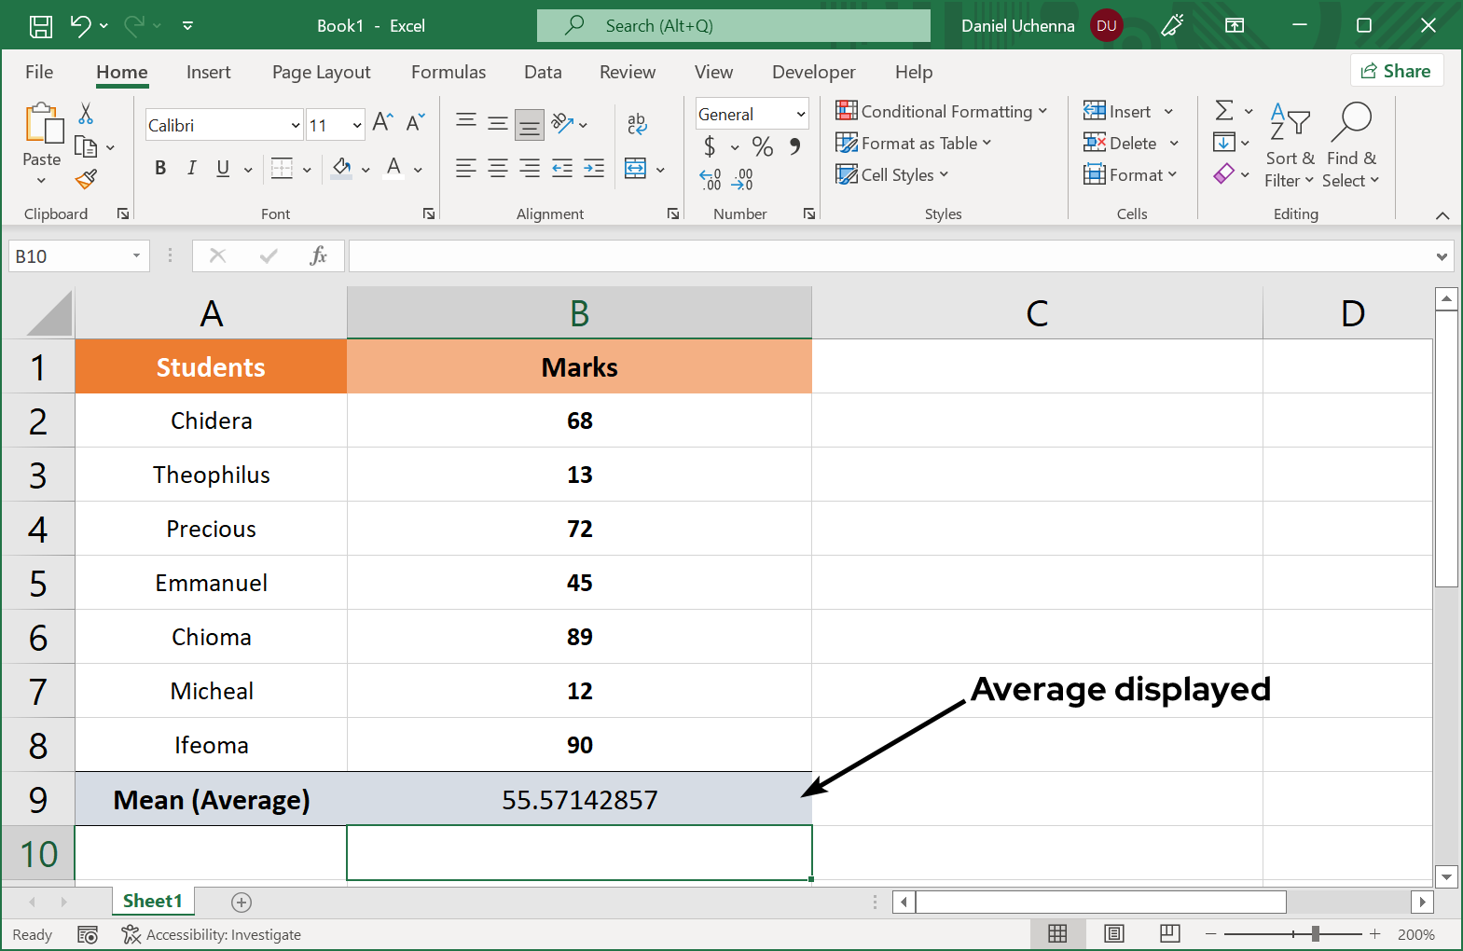
Task: Click the Merge & Center icon
Action: [636, 169]
